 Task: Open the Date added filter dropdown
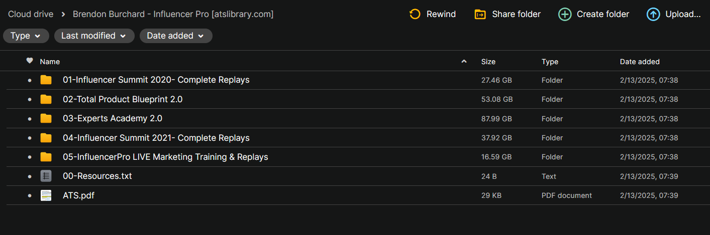(176, 36)
